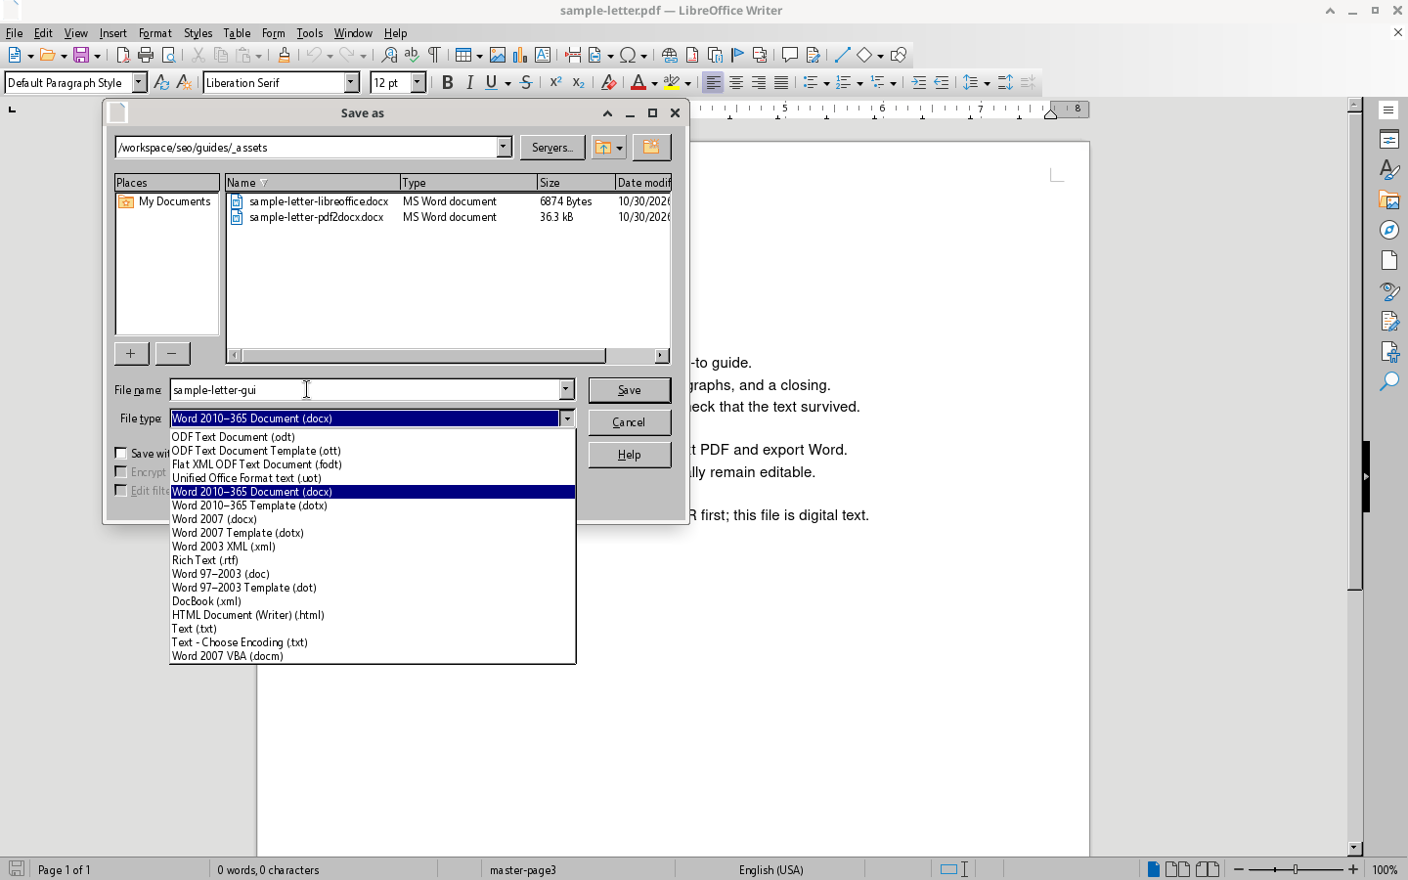Image resolution: width=1408 pixels, height=880 pixels.
Task: Open the File name history dropdown arrow
Action: pyautogui.click(x=566, y=390)
